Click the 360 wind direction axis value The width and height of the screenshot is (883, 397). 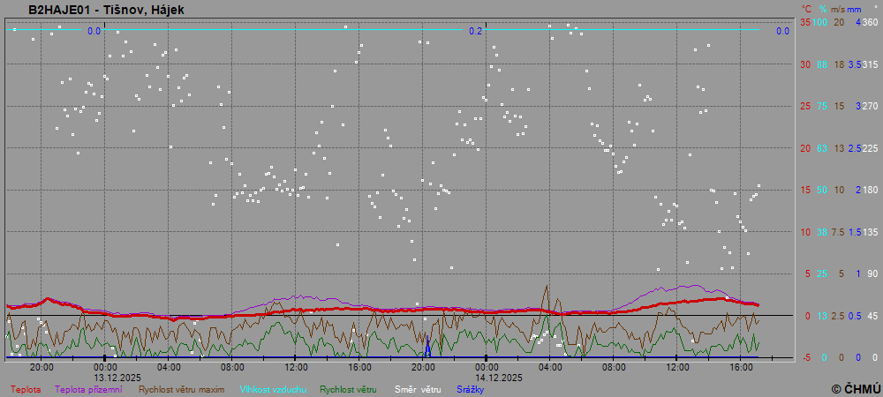tap(870, 22)
